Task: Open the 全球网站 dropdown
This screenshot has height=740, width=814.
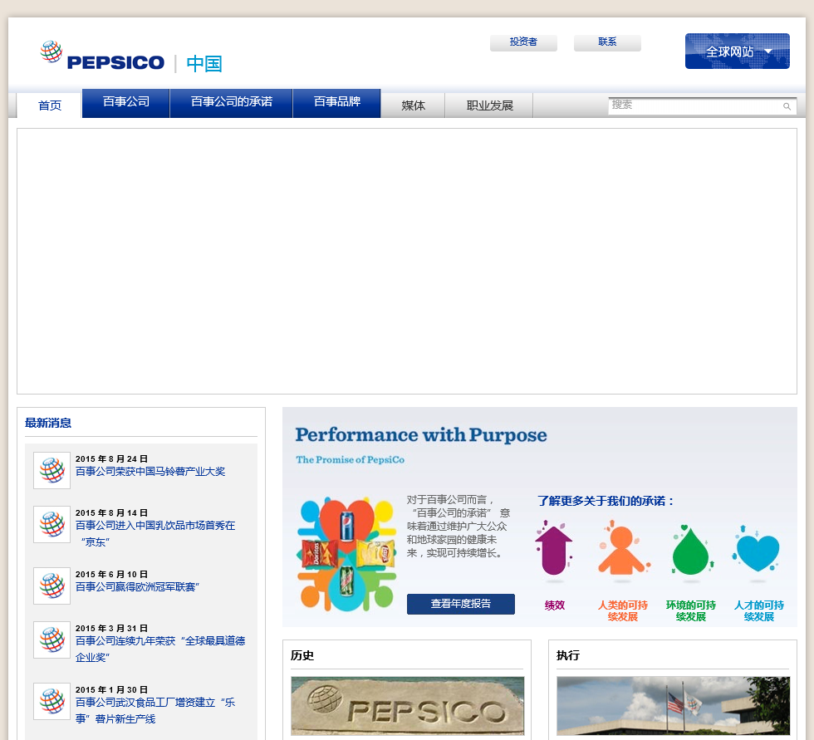Action: click(x=738, y=51)
